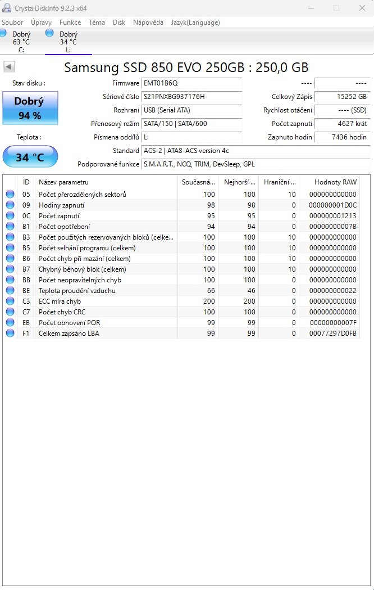Click the Rychlost otáčení value (SSD)
The height and width of the screenshot is (590, 374).
(x=342, y=110)
